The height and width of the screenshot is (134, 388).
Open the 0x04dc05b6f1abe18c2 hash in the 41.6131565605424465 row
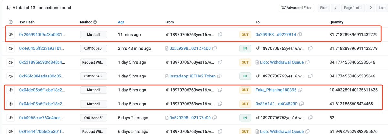click(x=42, y=104)
